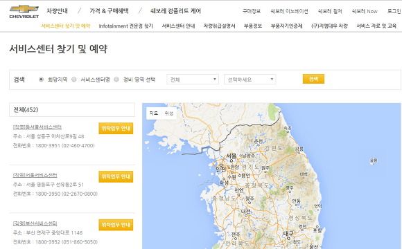Open the 가격 & 구매혜택 menu
Image resolution: width=402 pixels, height=249 pixels.
click(x=109, y=11)
